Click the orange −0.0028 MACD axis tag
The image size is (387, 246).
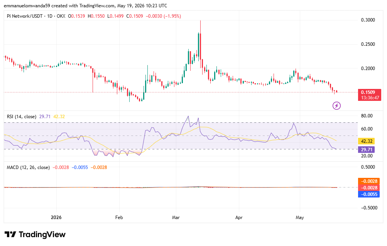coord(369,181)
